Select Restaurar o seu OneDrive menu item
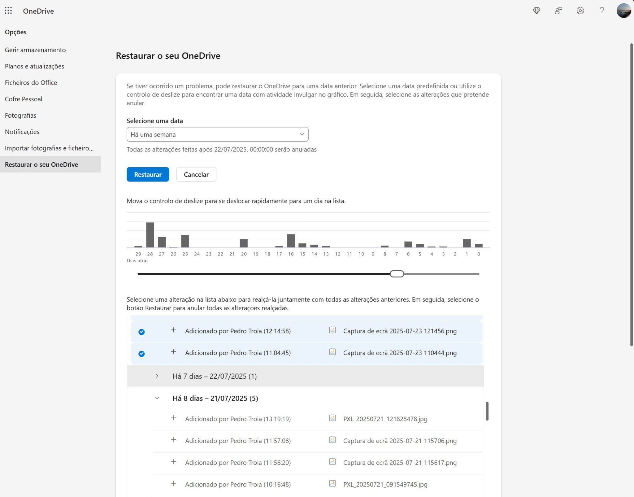Screen dimensions: 634x497 point(50,164)
